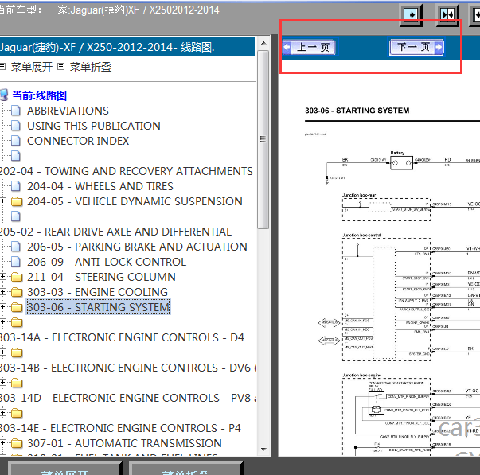Click folder icon above 303-14B entry
Viewport: 480px width, 475px height.
[x=17, y=352]
